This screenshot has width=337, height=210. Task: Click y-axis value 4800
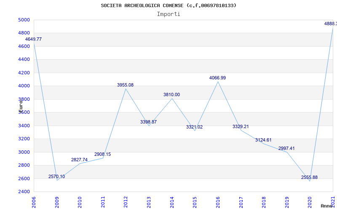[24, 33]
